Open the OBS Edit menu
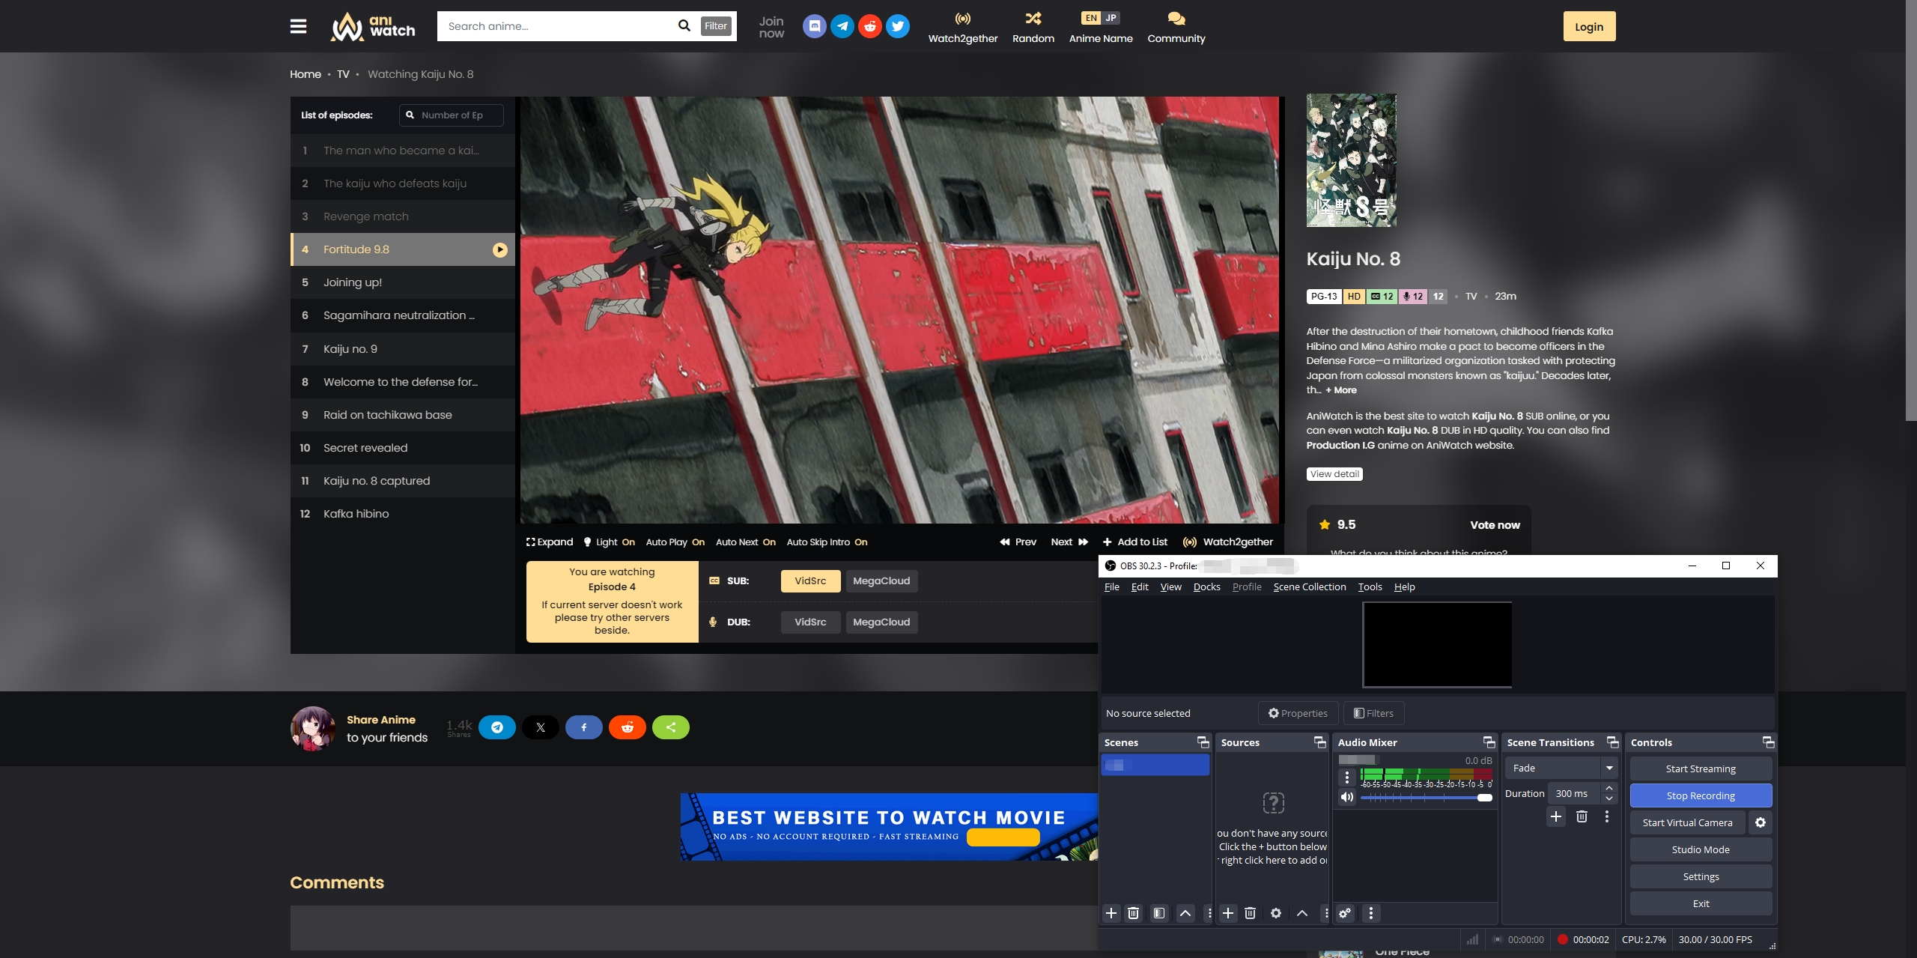Screen dimensions: 1917x958 click(x=1140, y=586)
